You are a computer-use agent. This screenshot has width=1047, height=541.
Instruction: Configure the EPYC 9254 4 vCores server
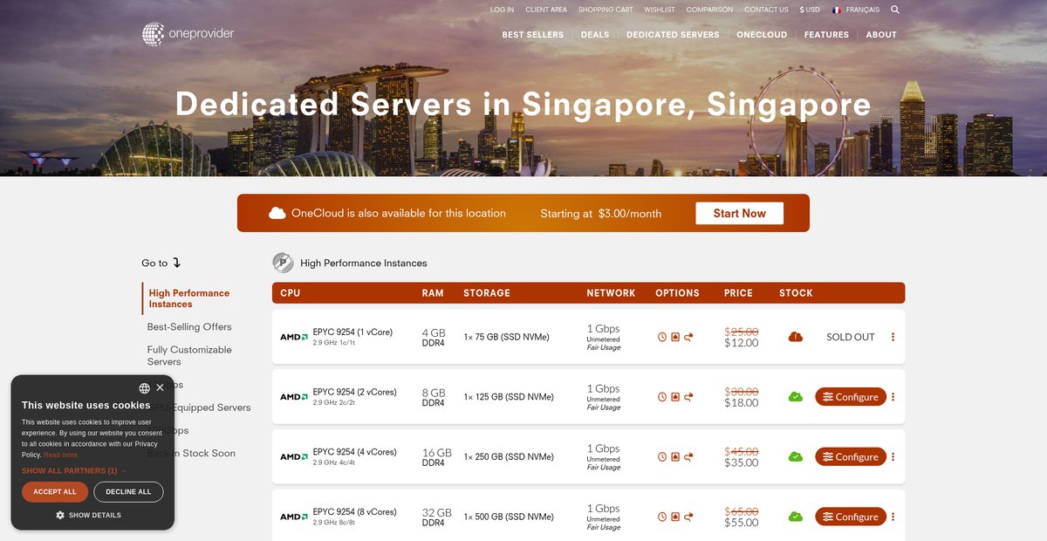click(851, 456)
